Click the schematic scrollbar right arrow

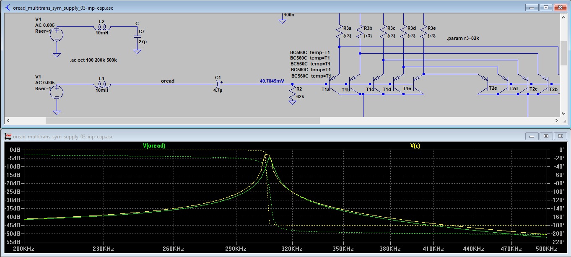[x=556, y=120]
